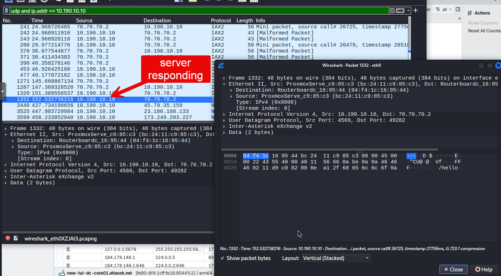
Task: Expand Frame 1332 in main window details pane
Action: tap(6, 129)
